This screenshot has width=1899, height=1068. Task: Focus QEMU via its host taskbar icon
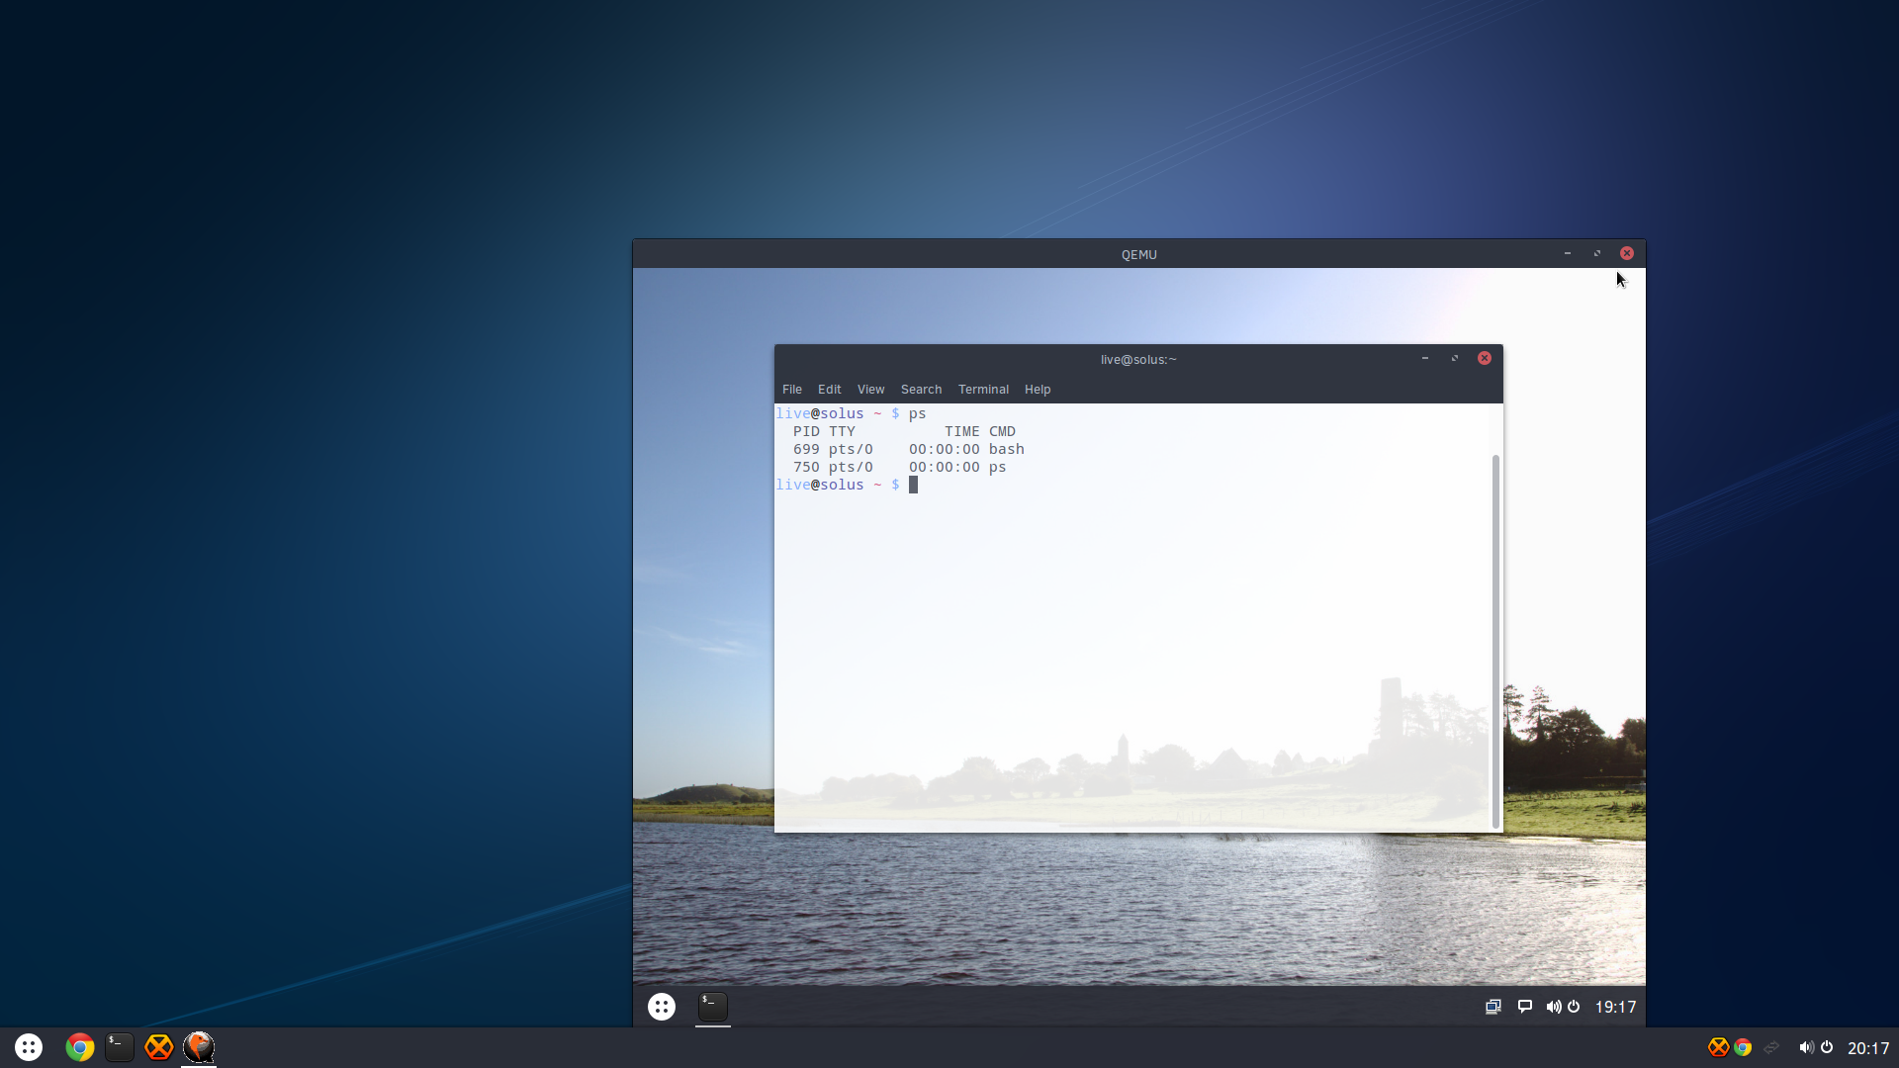199,1047
